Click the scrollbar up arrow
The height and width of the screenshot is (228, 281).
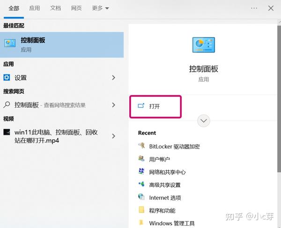coord(279,22)
